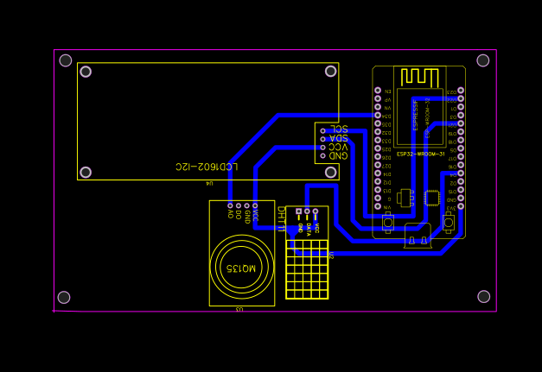Select the MQ135 circular sensor outline
This screenshot has width=542, height=372.
[242, 267]
